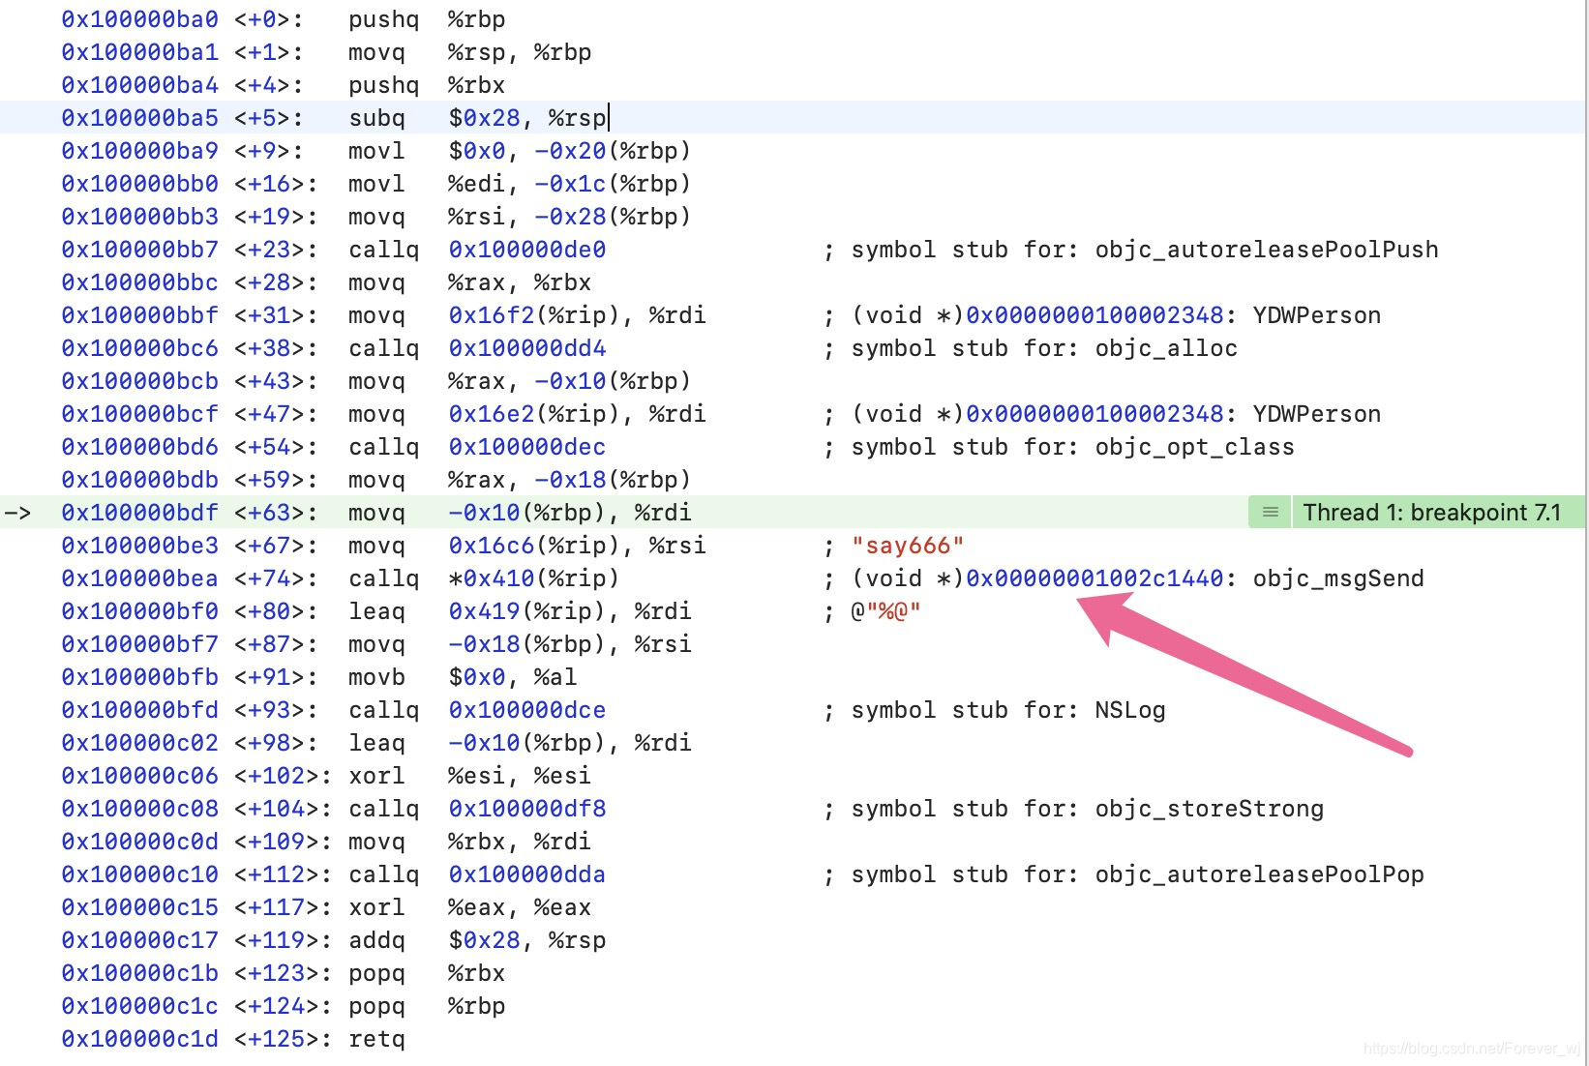Click the objc_alloc comment
This screenshot has width=1589, height=1066.
[x=1030, y=348]
